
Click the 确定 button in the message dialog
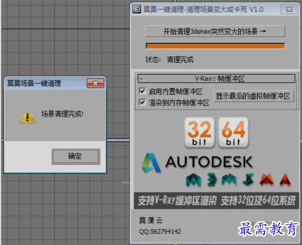(76, 156)
